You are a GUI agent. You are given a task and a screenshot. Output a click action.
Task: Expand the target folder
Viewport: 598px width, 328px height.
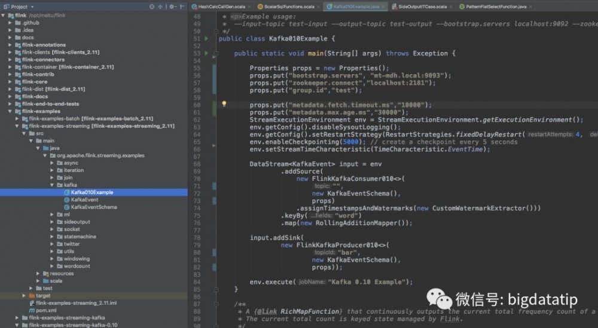tap(24, 296)
